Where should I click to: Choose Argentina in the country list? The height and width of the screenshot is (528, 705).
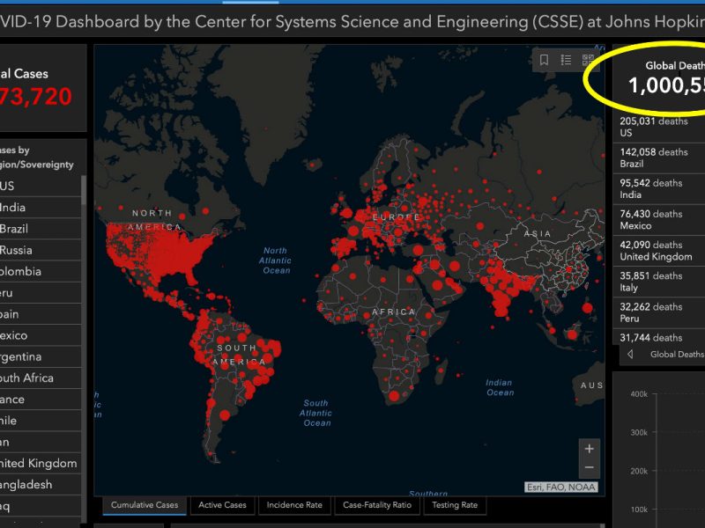pos(41,357)
